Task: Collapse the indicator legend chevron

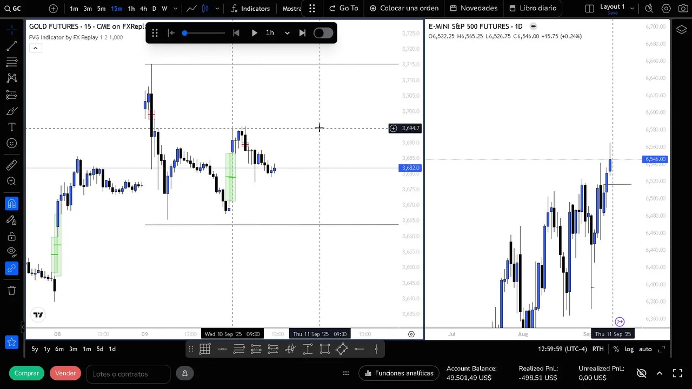Action: tap(35, 48)
